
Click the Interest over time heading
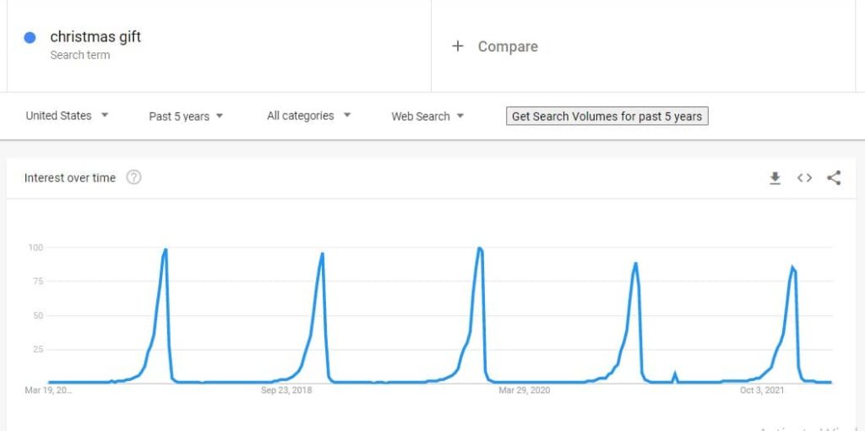coord(70,177)
